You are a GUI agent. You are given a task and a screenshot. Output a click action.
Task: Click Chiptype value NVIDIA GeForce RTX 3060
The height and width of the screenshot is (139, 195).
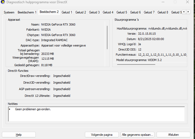pos(58,35)
